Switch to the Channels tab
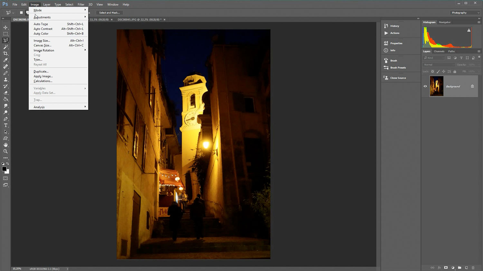 [439, 51]
